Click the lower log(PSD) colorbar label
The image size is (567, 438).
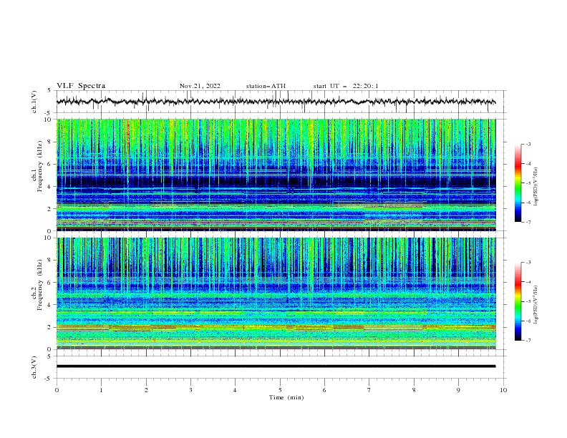(x=536, y=305)
